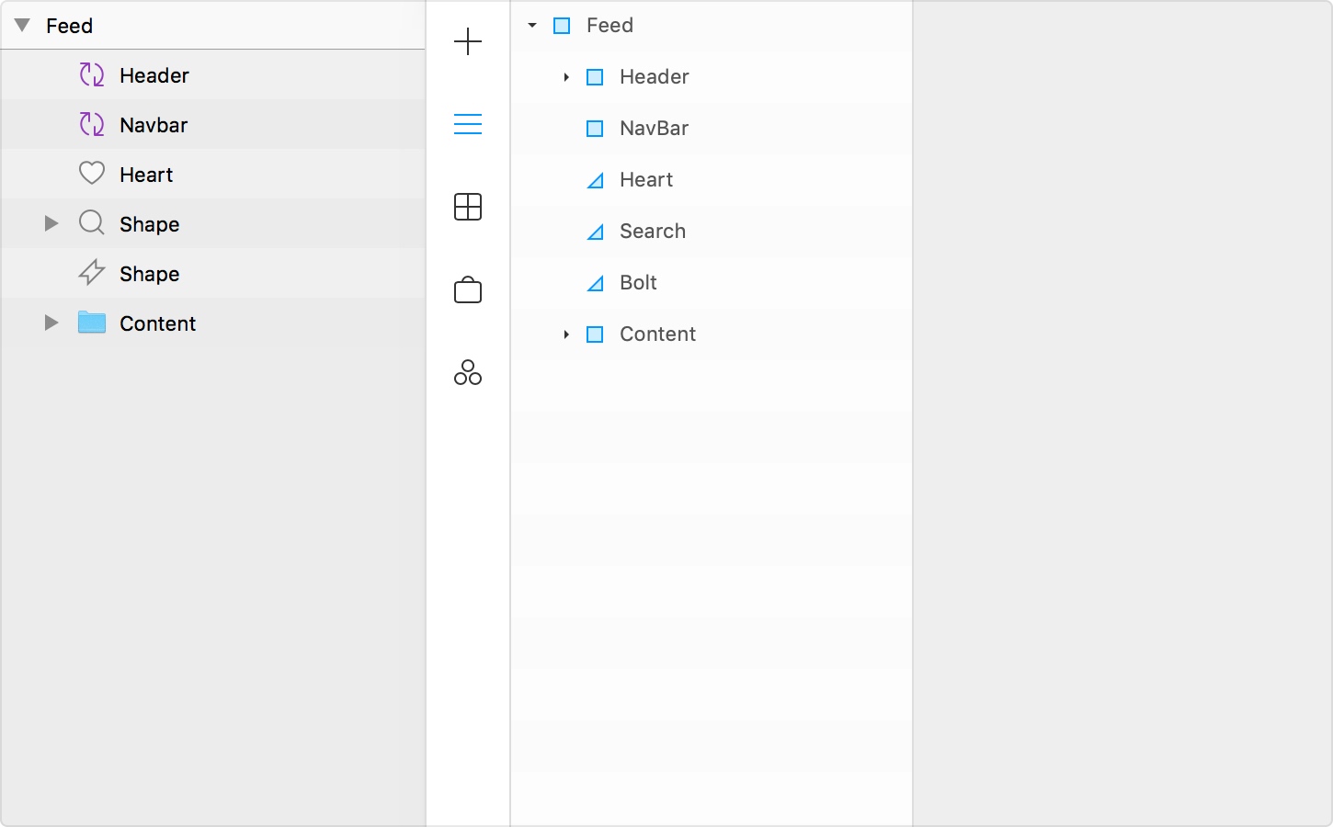Viewport: 1333px width, 827px height.
Task: Expand the Content folder in left panel
Action: pos(51,323)
